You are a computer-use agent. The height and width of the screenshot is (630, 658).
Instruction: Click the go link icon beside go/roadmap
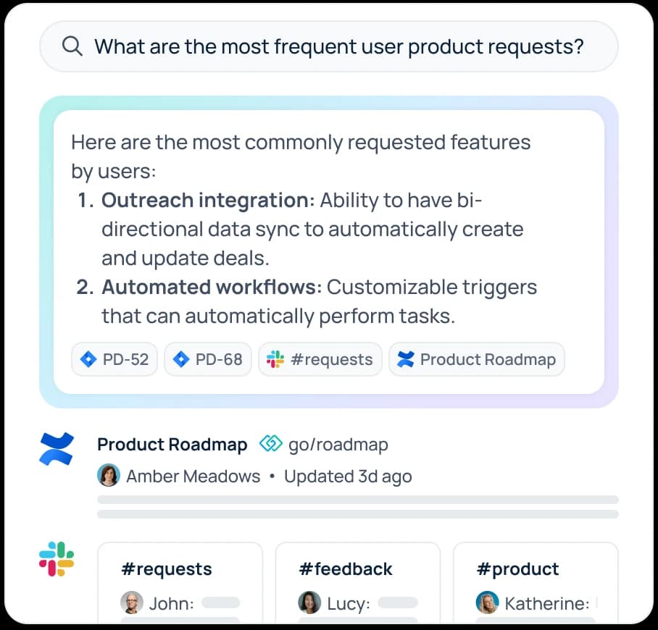[271, 443]
